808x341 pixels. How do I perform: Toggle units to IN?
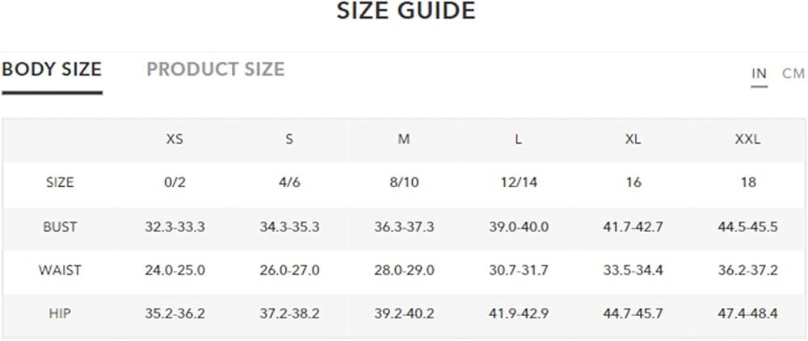pyautogui.click(x=759, y=74)
